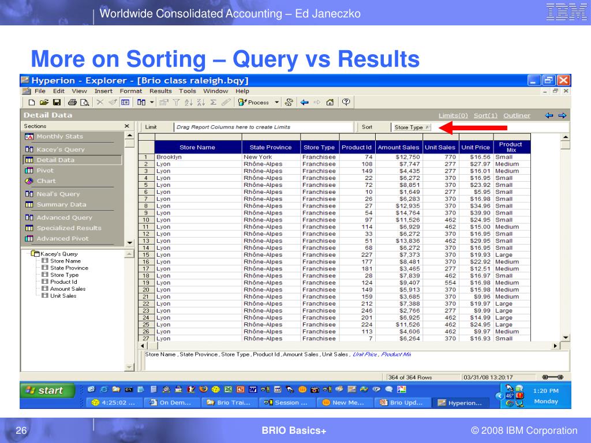Click the Print toolbar icon
The height and width of the screenshot is (443, 591).
[x=72, y=102]
